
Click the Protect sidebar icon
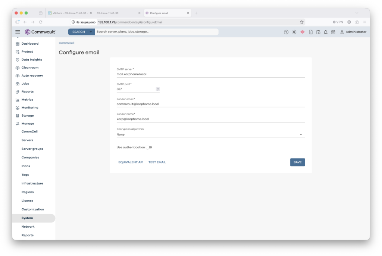coord(18,52)
